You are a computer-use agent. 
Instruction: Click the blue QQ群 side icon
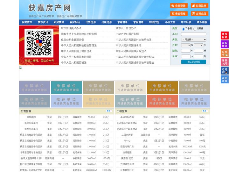coord(225,71)
